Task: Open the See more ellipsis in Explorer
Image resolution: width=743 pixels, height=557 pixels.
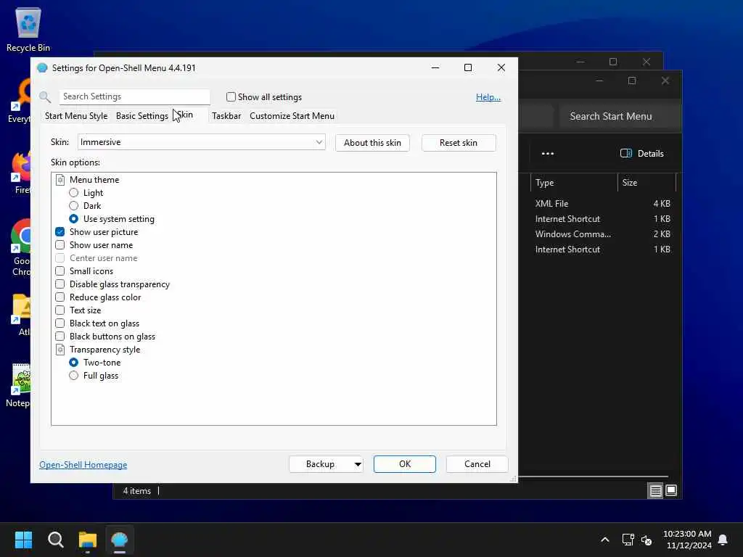Action: pyautogui.click(x=548, y=154)
